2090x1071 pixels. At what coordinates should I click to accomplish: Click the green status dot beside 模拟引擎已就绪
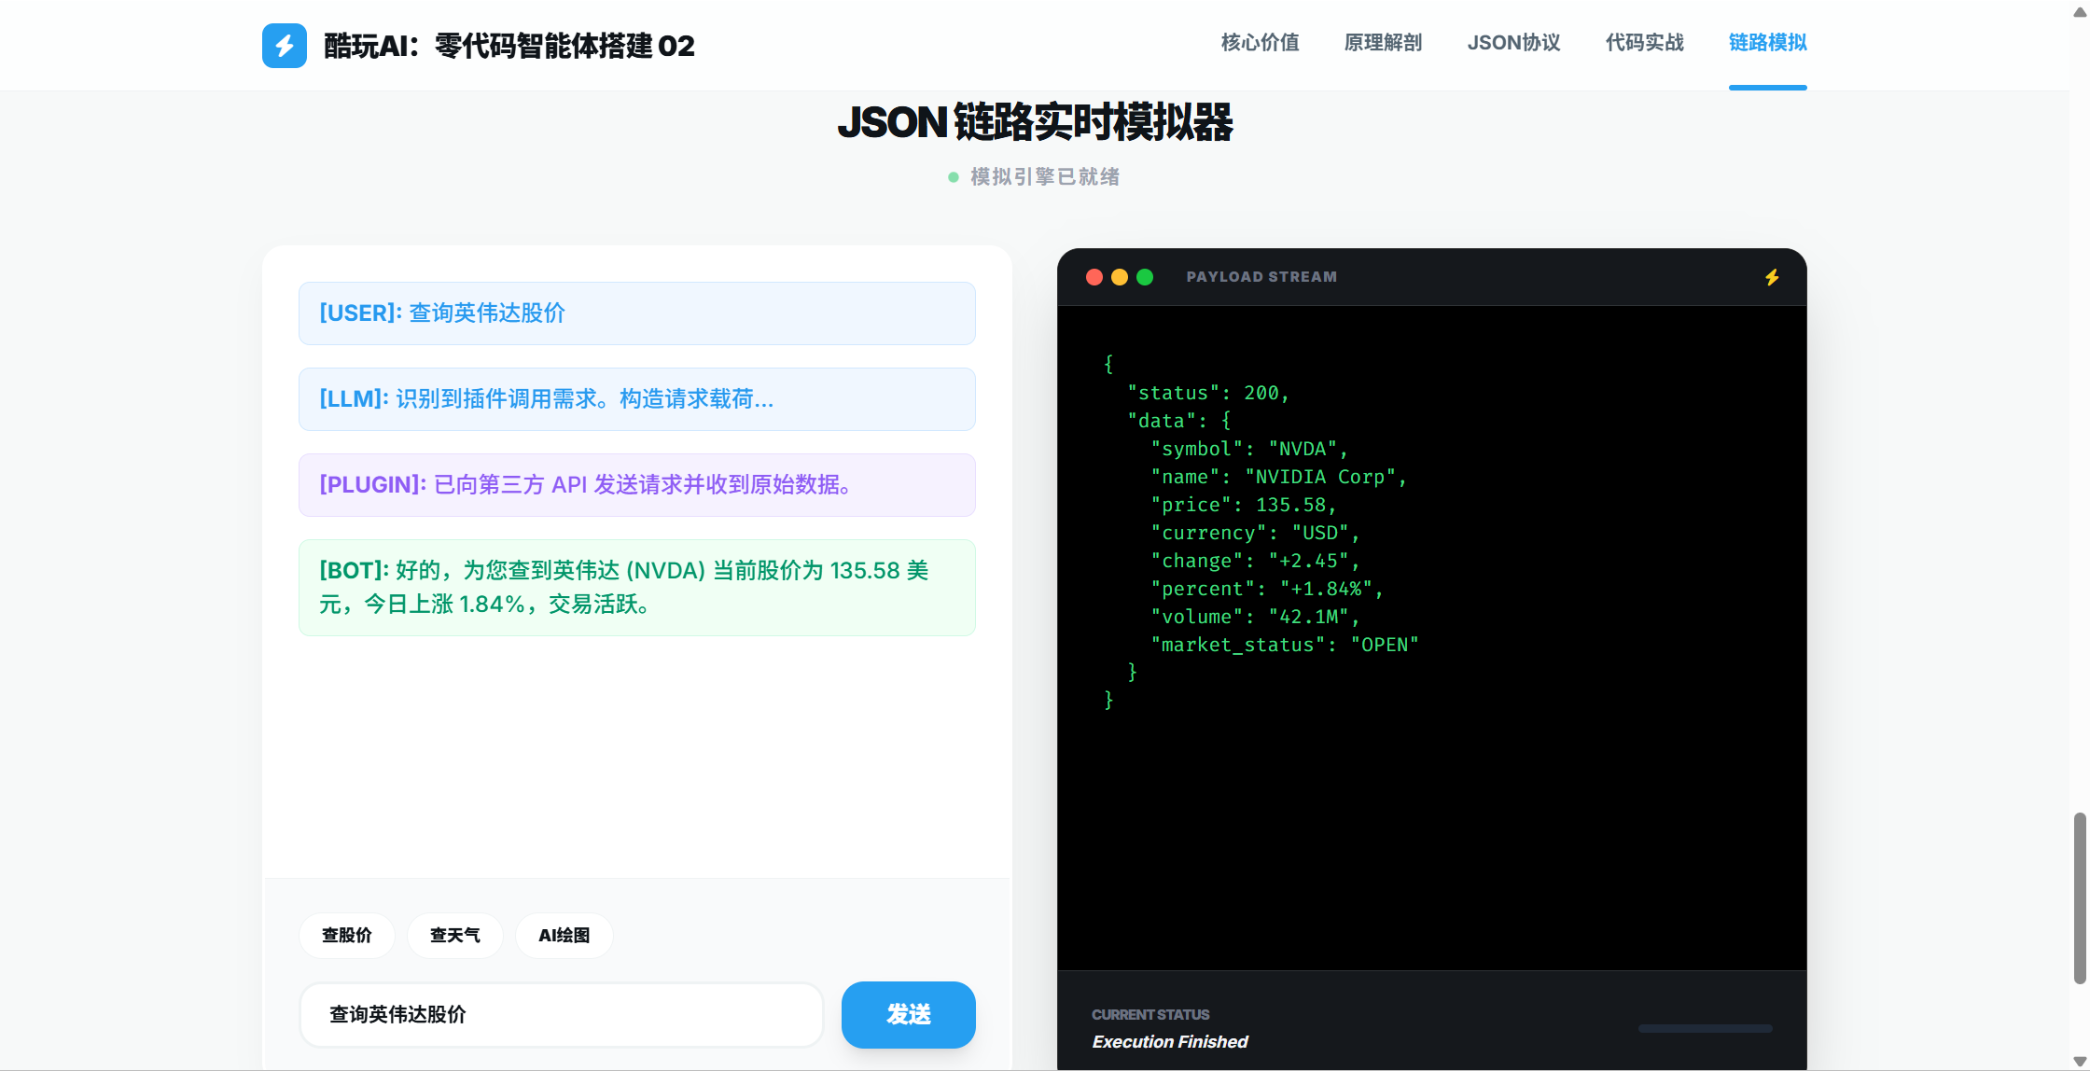[x=954, y=177]
